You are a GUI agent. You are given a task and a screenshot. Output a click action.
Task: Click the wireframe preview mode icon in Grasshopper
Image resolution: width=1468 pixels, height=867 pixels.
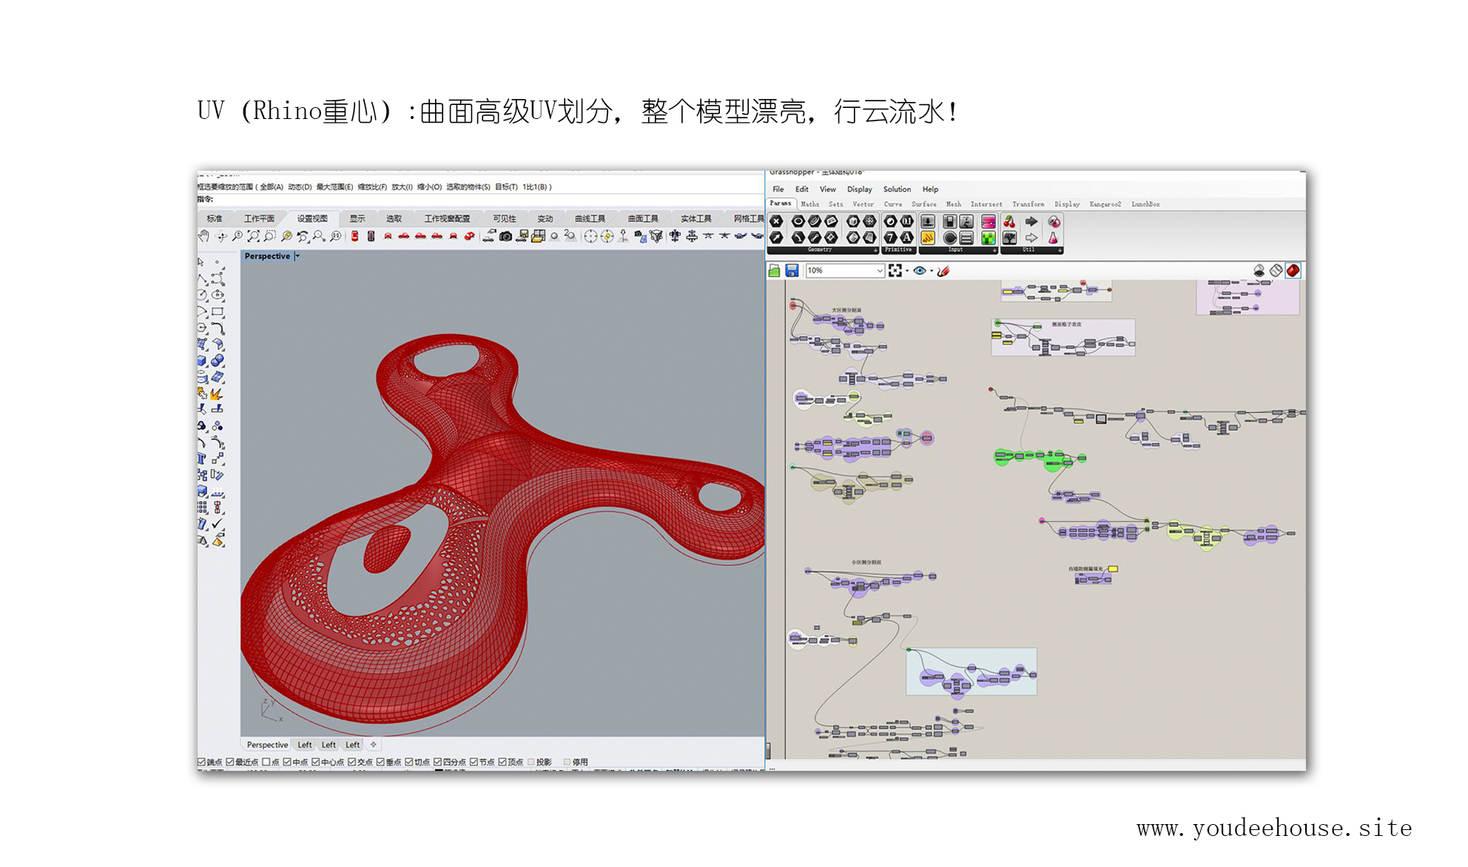click(1276, 271)
